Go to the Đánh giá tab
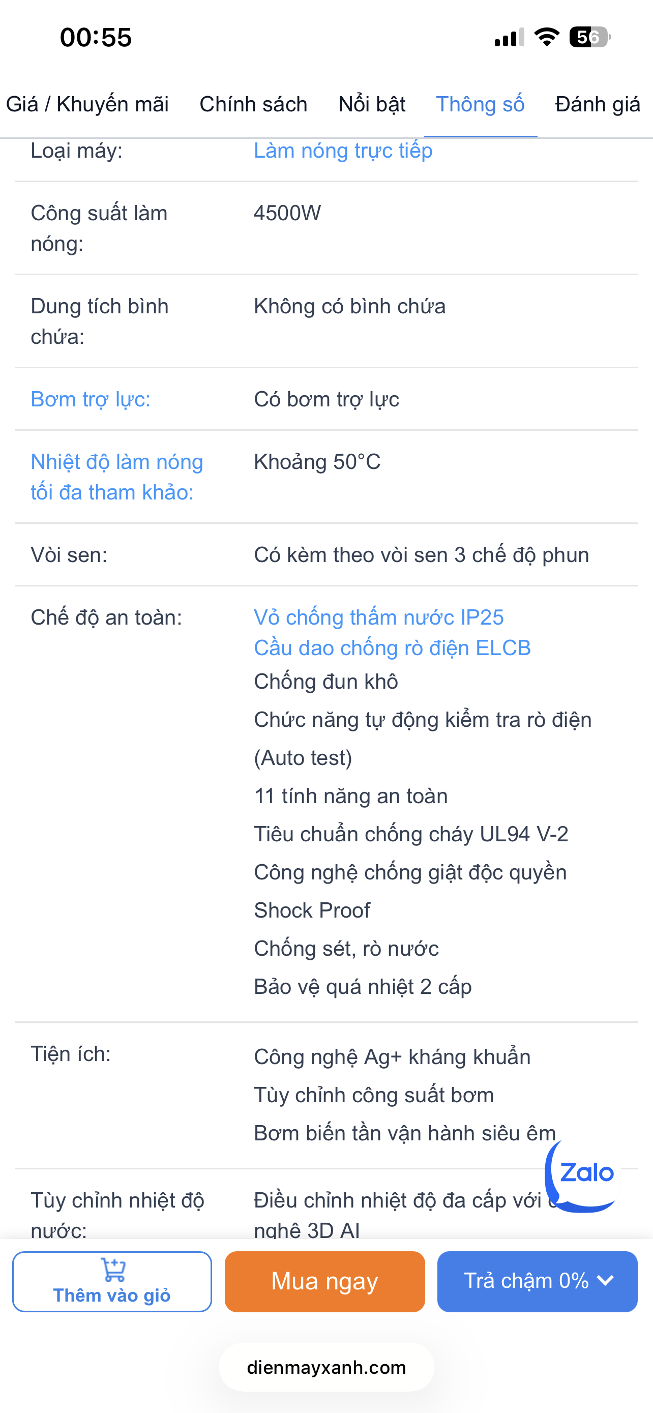This screenshot has width=653, height=1413. point(597,104)
